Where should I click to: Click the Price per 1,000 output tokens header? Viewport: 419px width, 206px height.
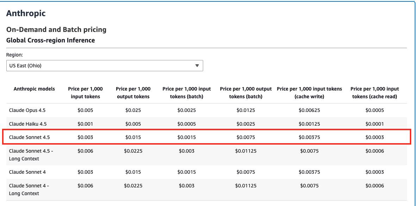point(133,93)
